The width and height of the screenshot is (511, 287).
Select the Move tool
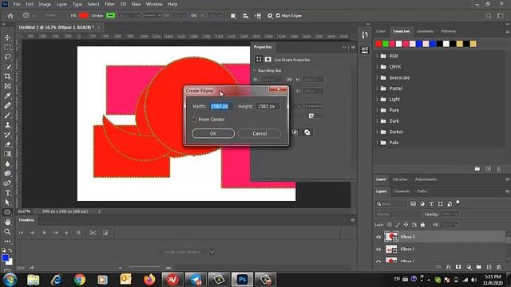[7, 37]
